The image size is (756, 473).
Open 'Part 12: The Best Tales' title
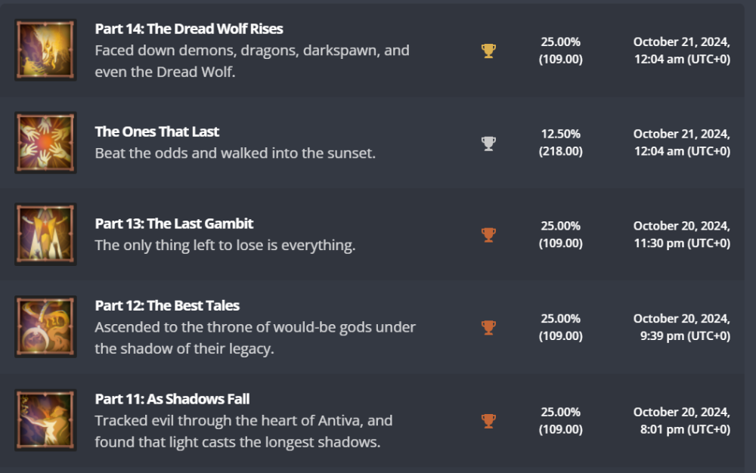pyautogui.click(x=167, y=306)
